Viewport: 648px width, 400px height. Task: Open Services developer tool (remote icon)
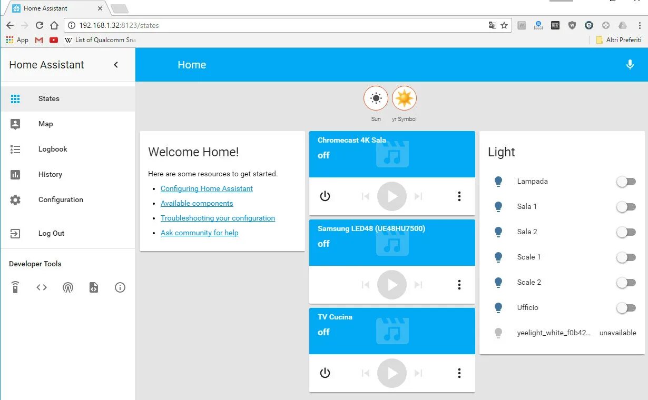[15, 287]
